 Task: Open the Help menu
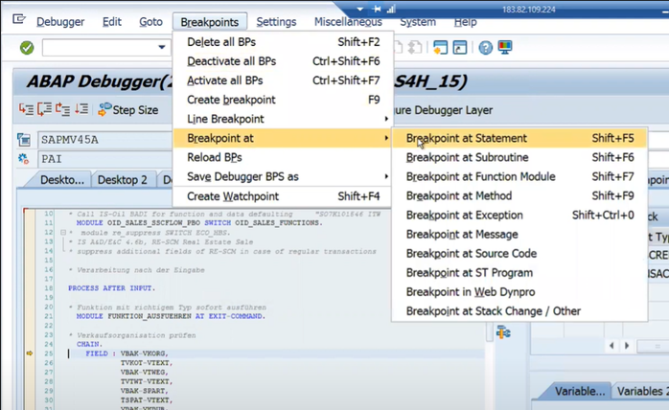465,22
